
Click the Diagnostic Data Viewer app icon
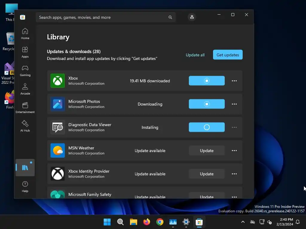point(58,127)
